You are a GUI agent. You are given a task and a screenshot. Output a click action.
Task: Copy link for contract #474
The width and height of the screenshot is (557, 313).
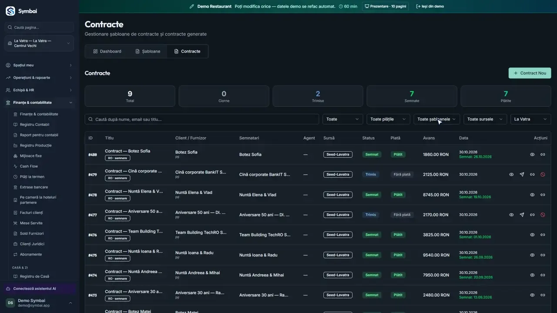pyautogui.click(x=543, y=275)
